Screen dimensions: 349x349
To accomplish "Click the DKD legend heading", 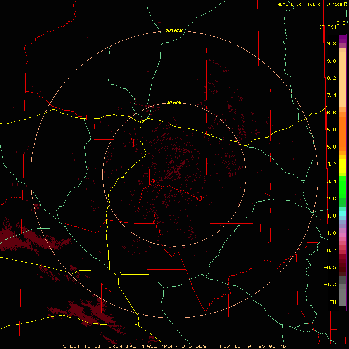I will coord(341,23).
